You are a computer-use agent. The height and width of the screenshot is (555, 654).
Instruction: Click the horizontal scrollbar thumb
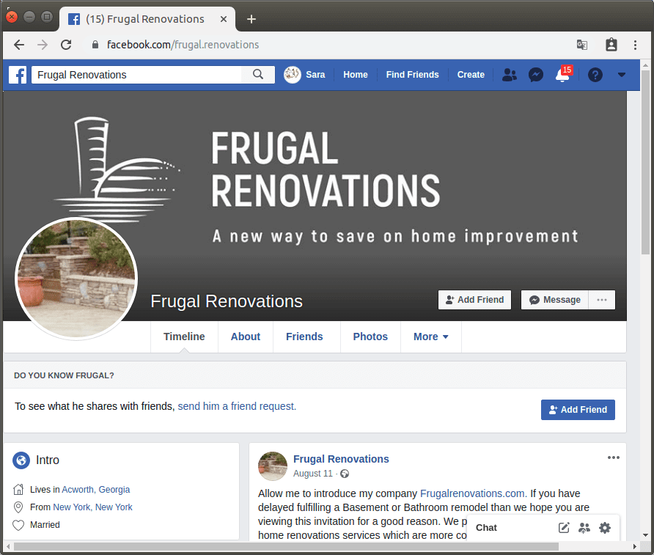tap(286, 546)
